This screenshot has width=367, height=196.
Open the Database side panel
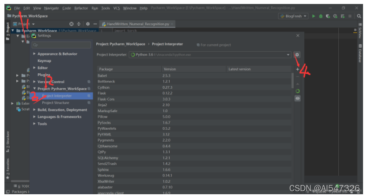coord(360,53)
